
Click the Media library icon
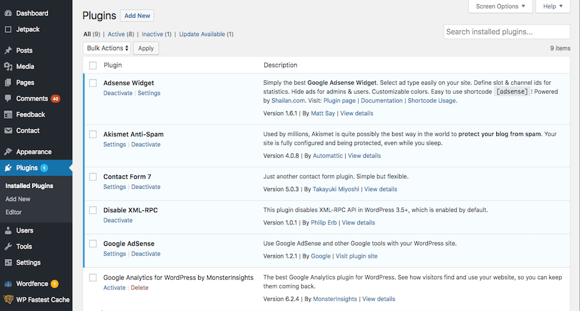[x=8, y=67]
